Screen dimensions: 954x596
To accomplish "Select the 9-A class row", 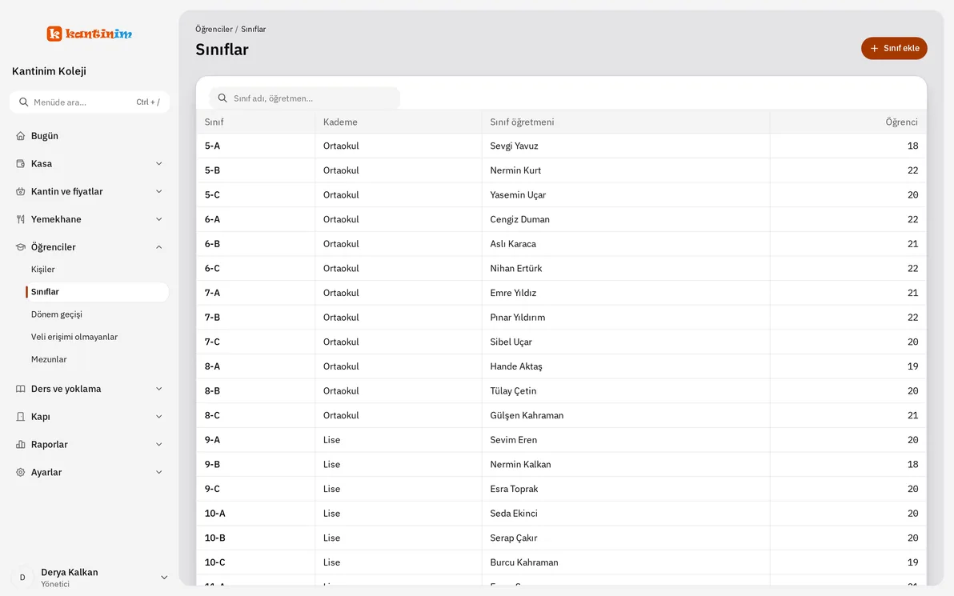I will click(561, 440).
